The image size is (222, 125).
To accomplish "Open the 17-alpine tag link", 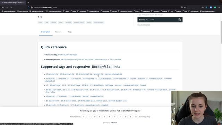I will coord(50,79).
